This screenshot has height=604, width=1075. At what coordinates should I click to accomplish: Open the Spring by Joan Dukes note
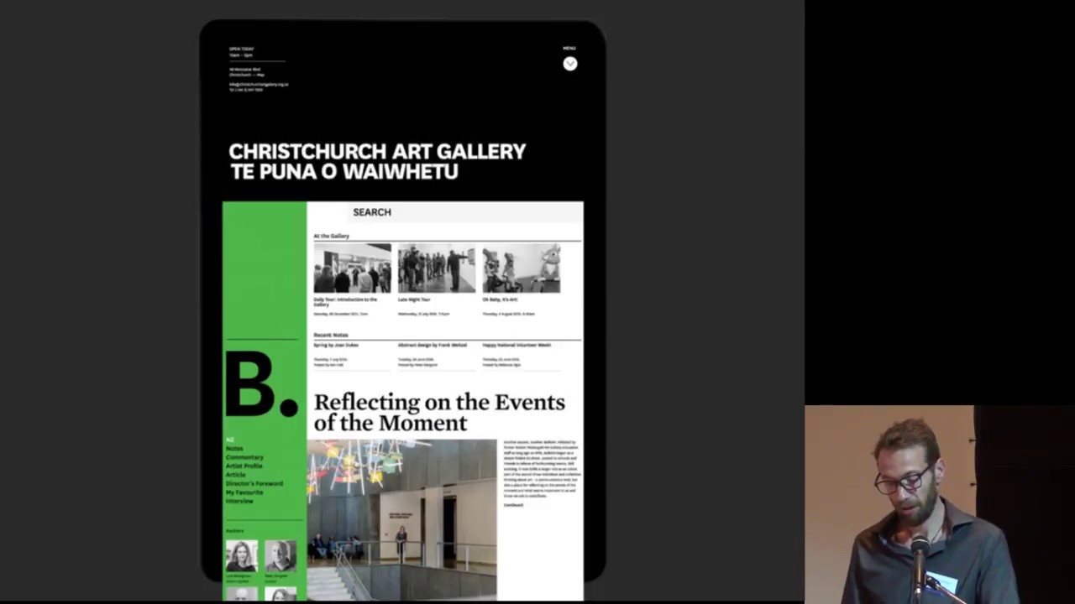[336, 345]
